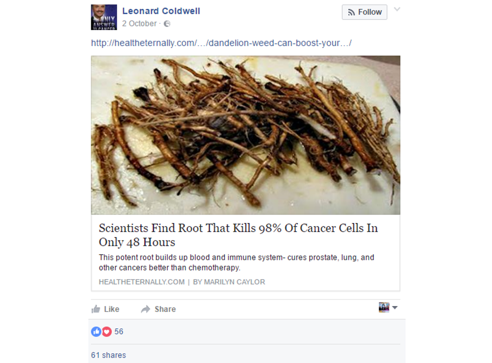Open Leonard Coldwell's profile picture
Viewport: 492px width, 363px height.
[104, 17]
